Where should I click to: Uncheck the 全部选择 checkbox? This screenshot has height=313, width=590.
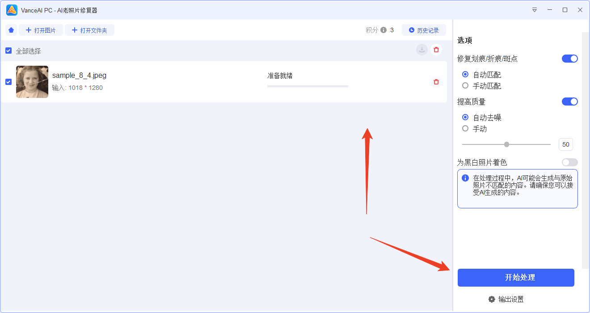click(x=8, y=51)
